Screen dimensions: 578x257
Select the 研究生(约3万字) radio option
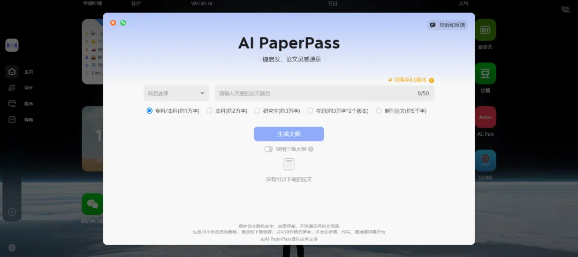coord(257,111)
